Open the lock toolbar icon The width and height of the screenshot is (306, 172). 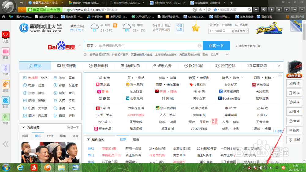271,9
